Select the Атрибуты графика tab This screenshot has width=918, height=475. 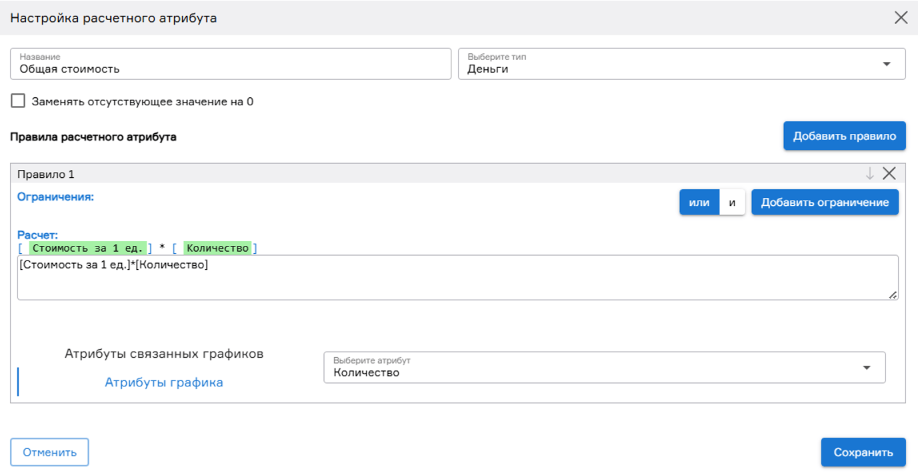(x=164, y=382)
